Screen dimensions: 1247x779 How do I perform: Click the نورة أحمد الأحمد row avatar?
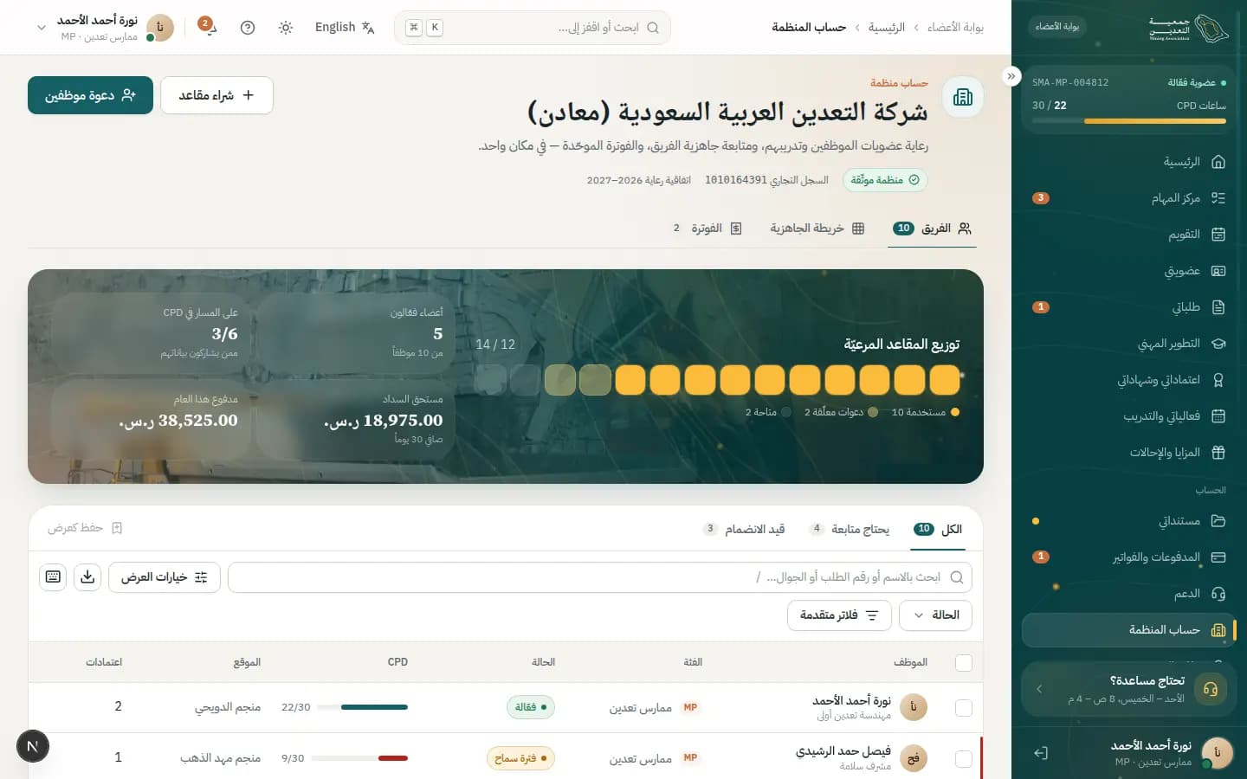(914, 707)
